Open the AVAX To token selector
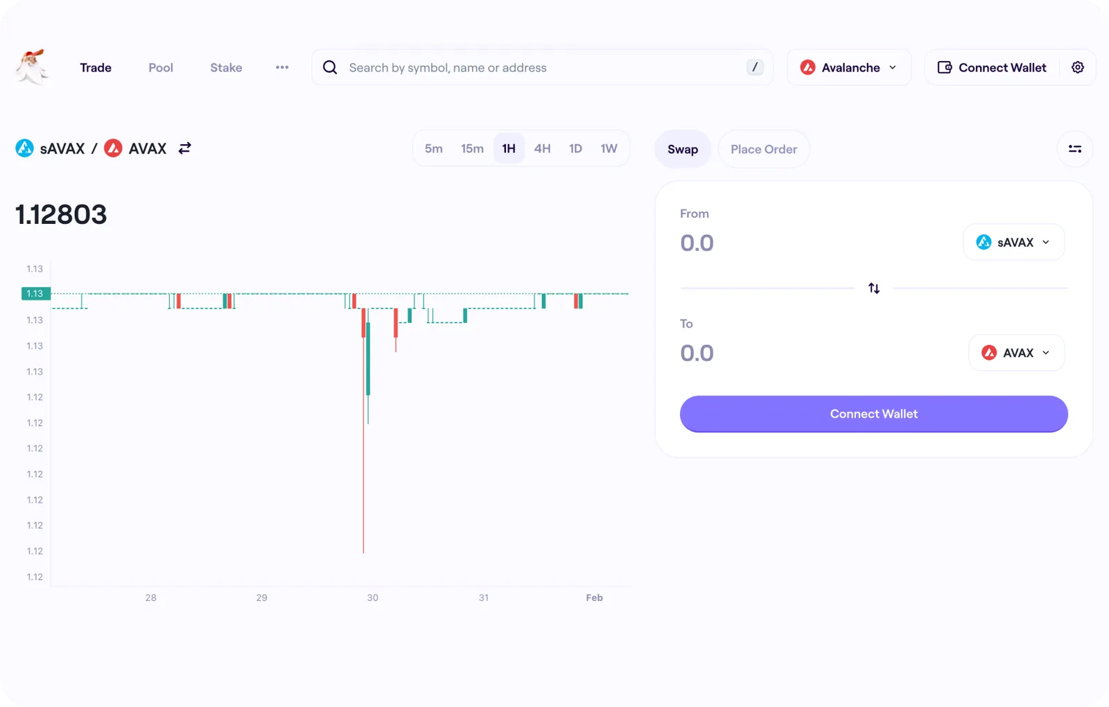This screenshot has width=1109, height=707. [1016, 353]
